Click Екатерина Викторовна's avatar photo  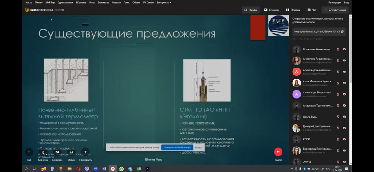(297, 150)
